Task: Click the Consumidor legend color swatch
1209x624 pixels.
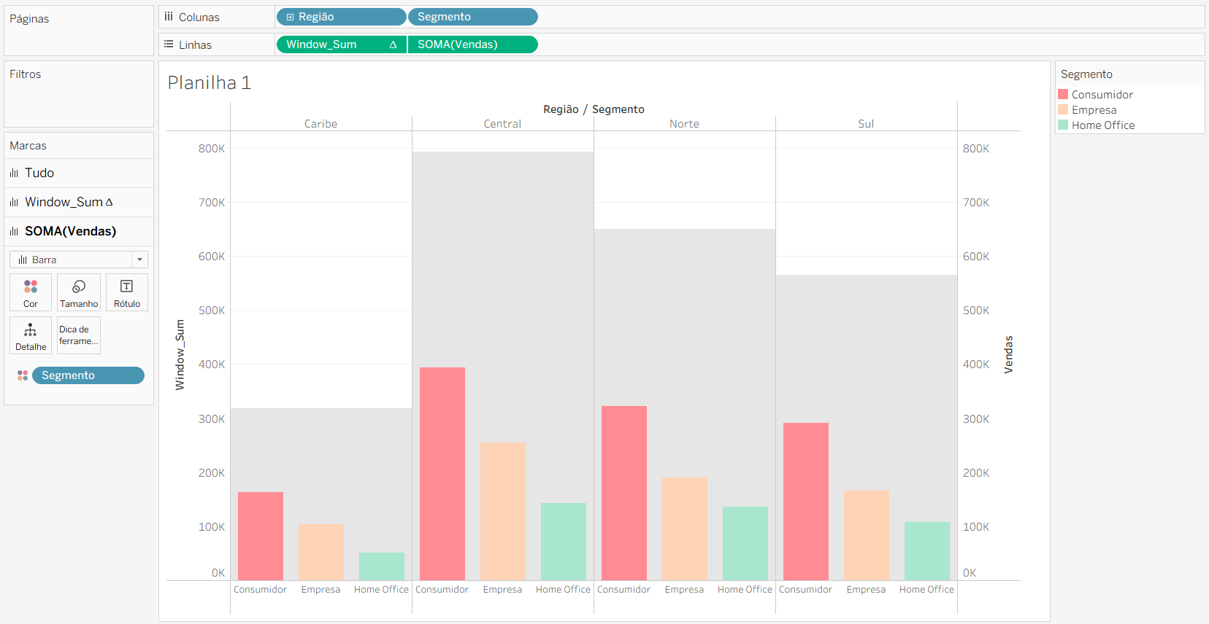Action: (1063, 95)
